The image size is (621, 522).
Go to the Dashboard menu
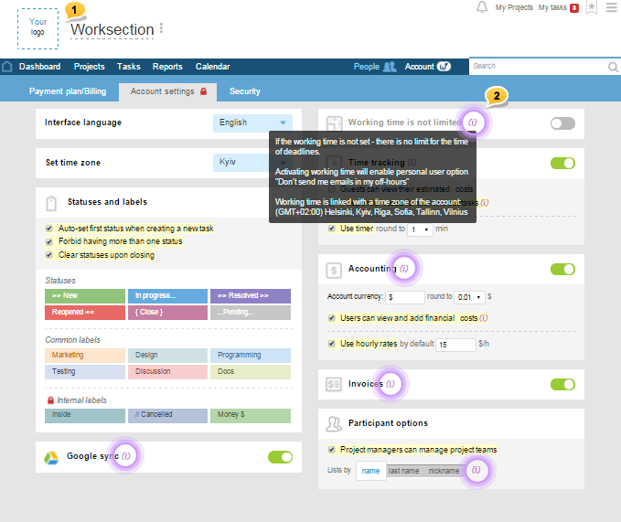tap(39, 67)
